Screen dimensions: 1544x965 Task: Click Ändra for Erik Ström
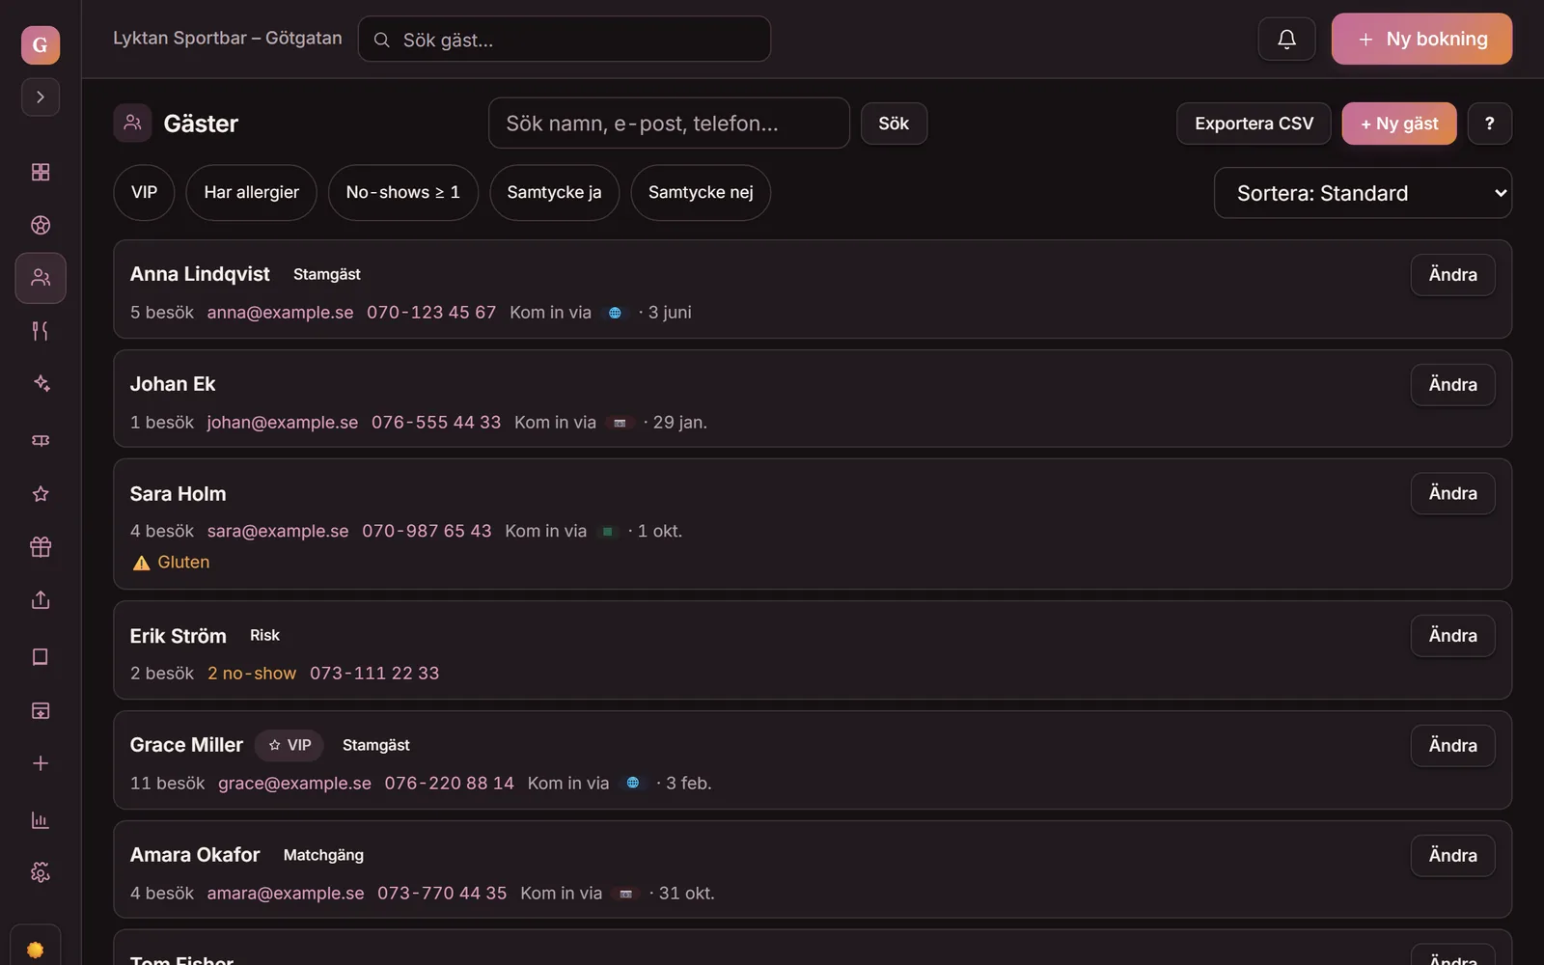[x=1452, y=636]
